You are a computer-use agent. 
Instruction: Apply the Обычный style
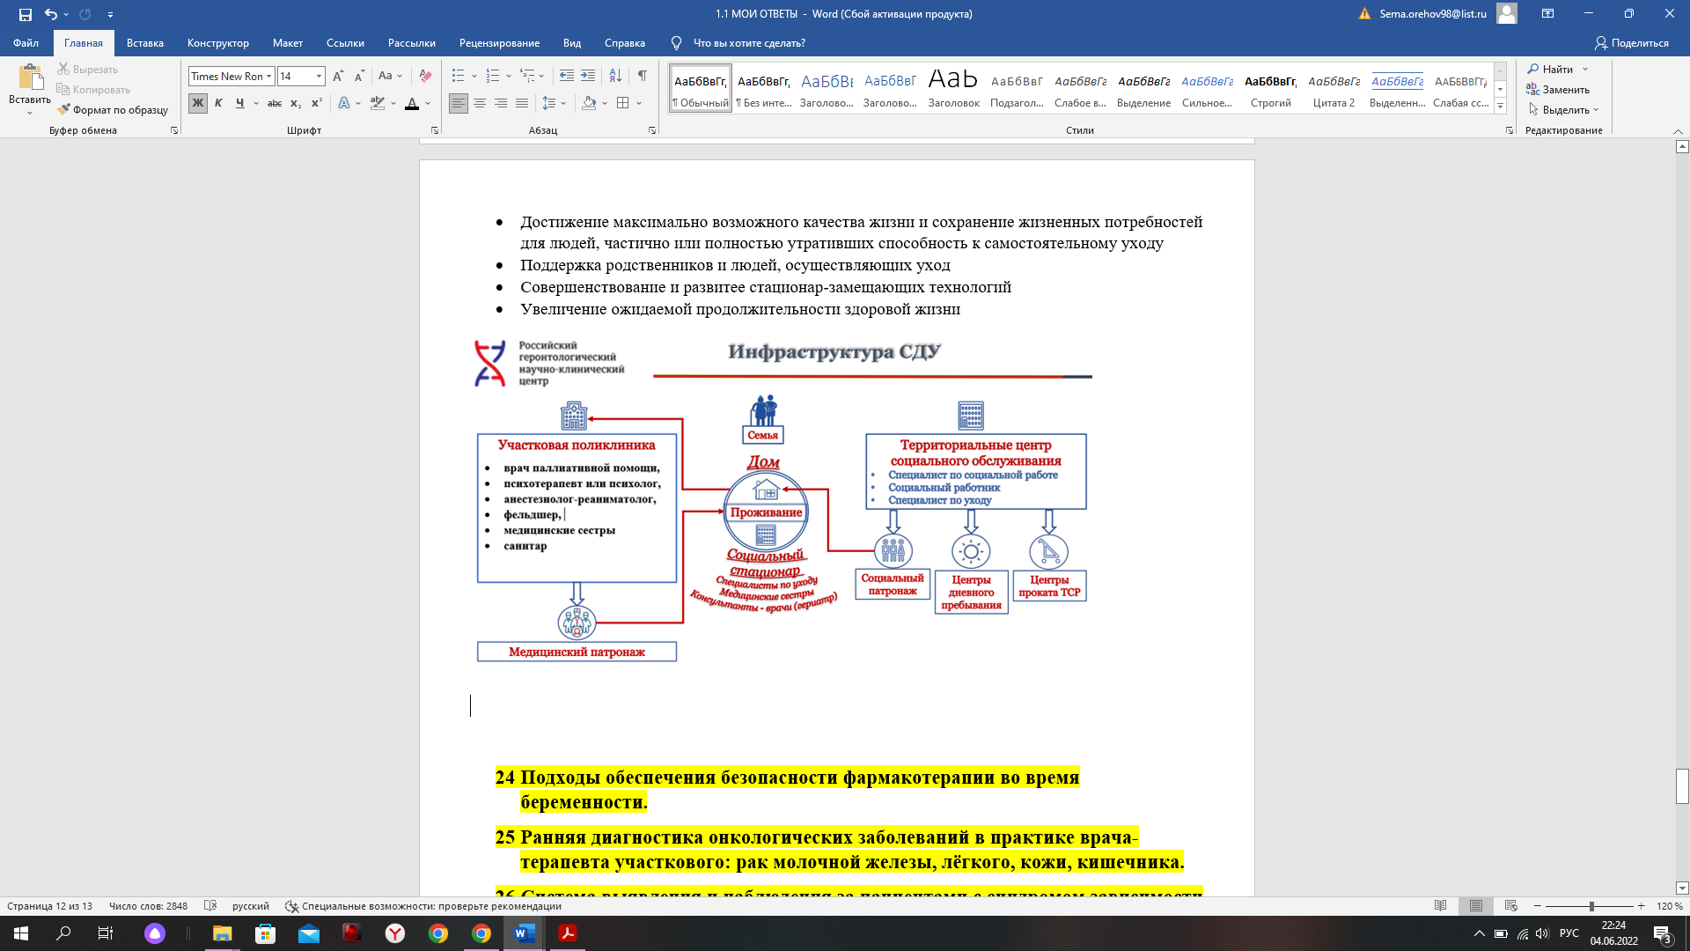tap(701, 88)
